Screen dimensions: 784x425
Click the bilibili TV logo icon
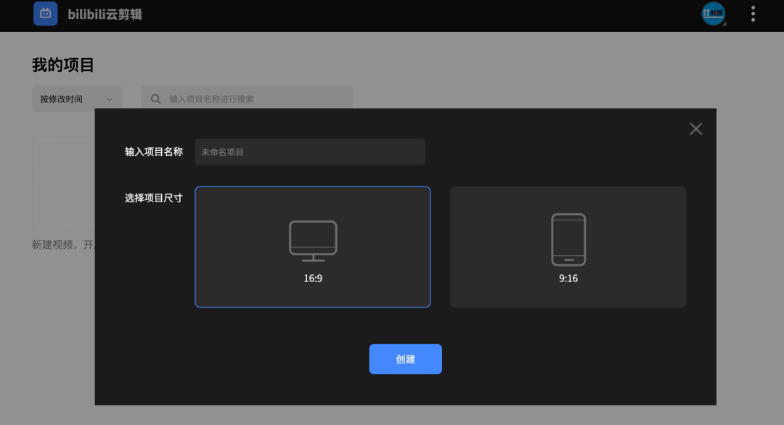tap(45, 14)
